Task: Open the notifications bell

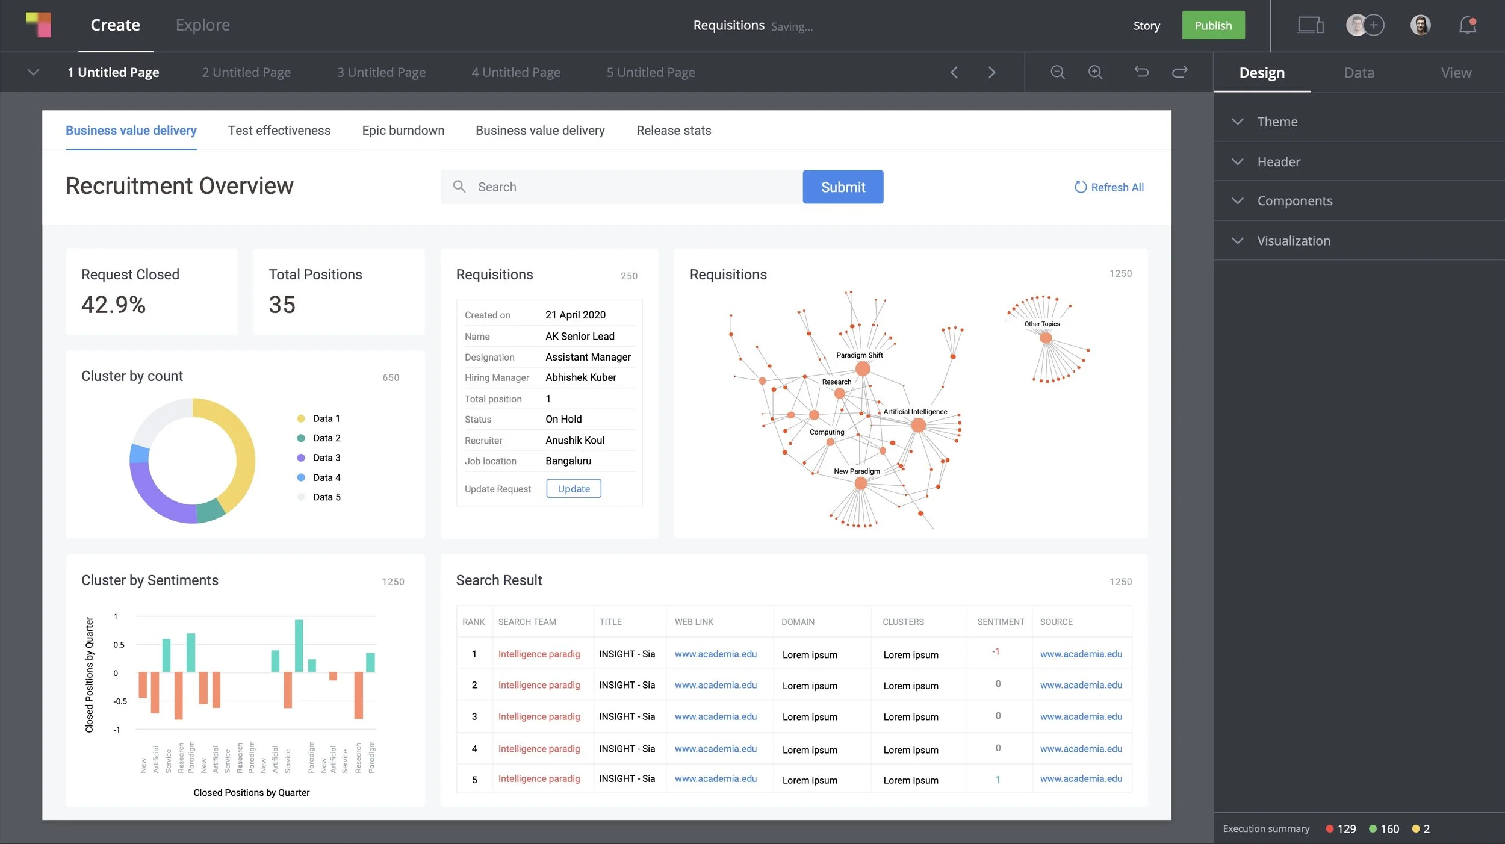Action: click(x=1468, y=25)
